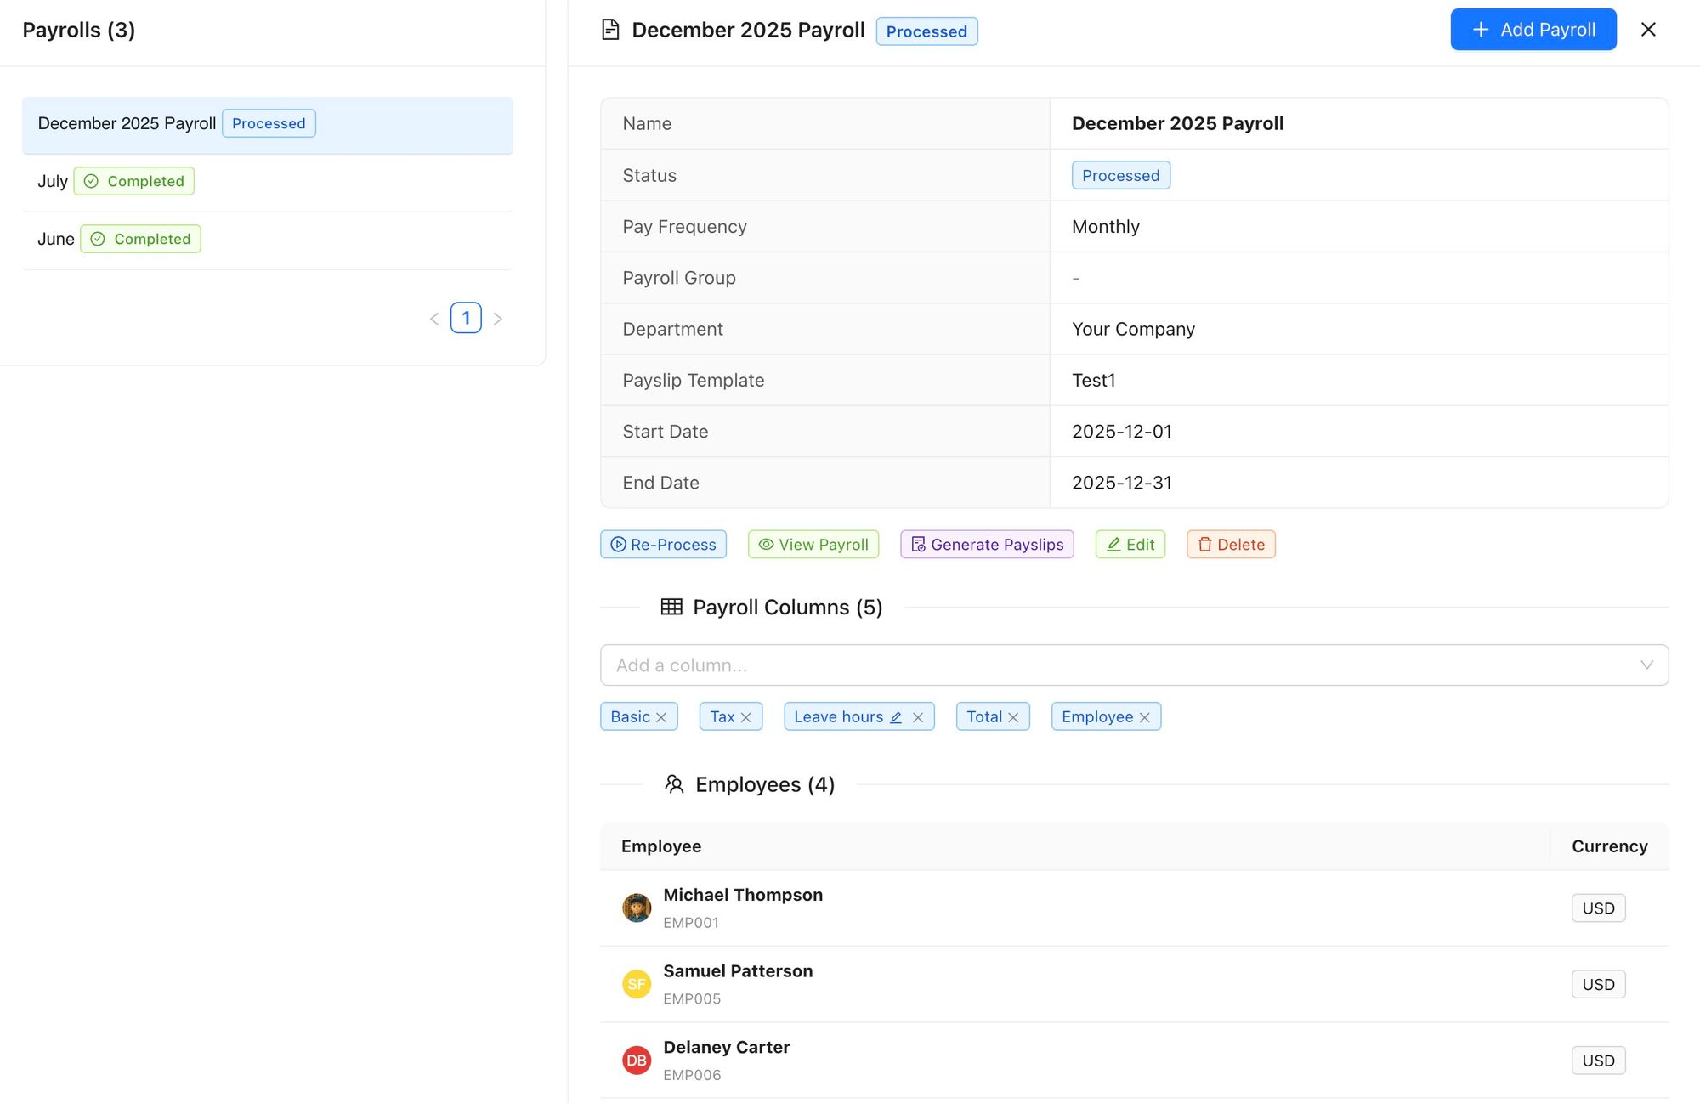Click the Re-Process button
Screen dimensions: 1700x1103
pos(663,545)
